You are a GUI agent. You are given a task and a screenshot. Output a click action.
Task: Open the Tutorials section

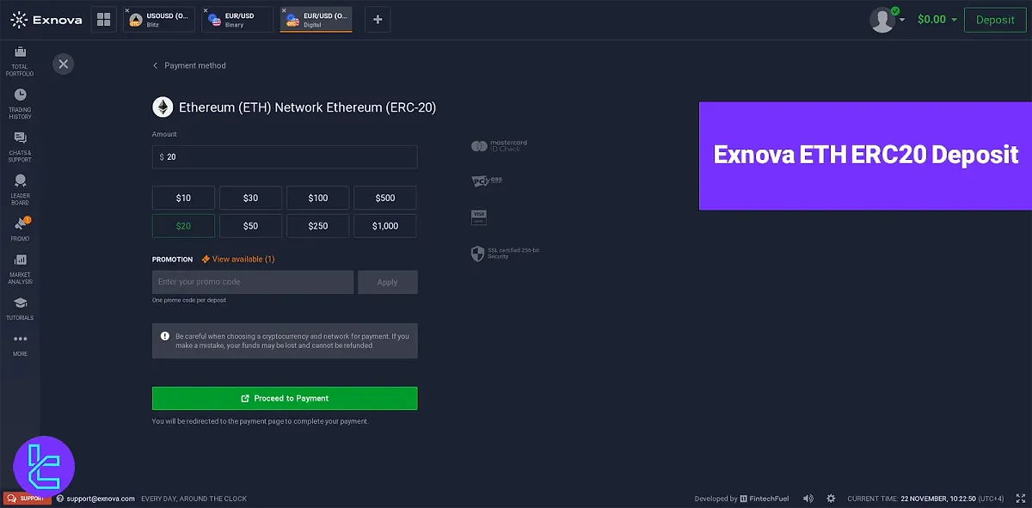pyautogui.click(x=19, y=305)
